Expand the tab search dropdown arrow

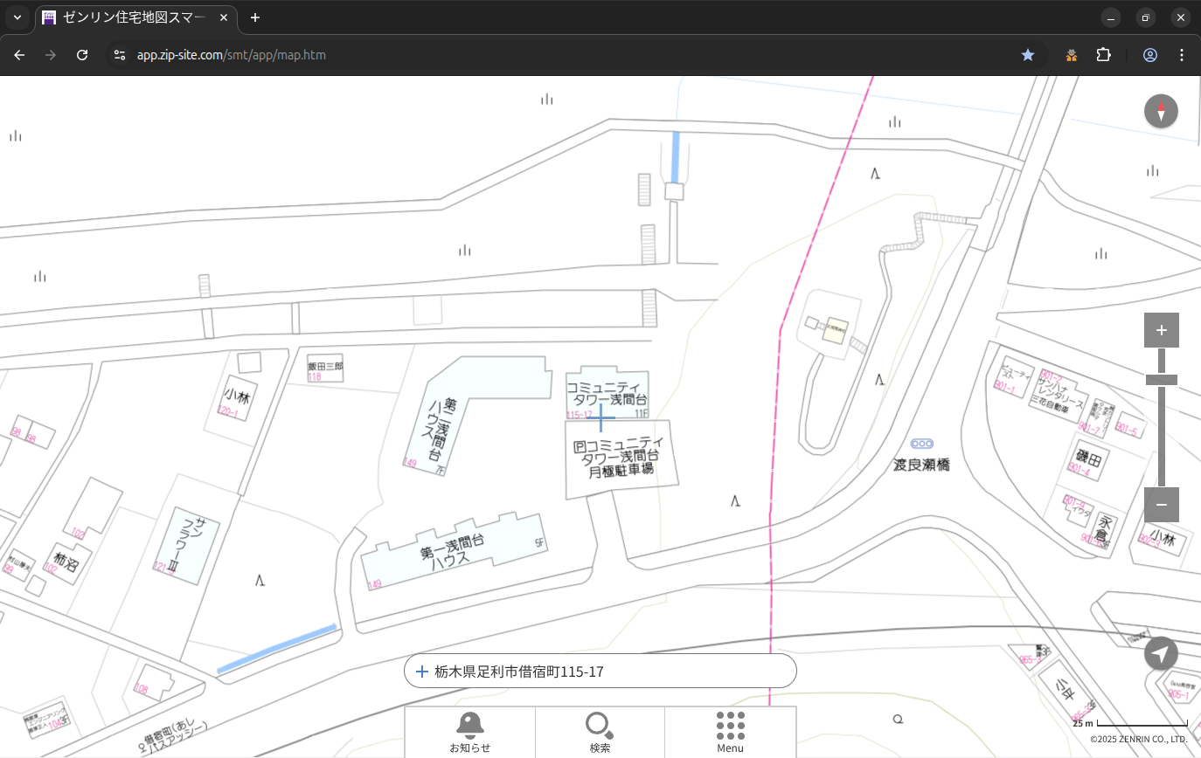coord(17,17)
